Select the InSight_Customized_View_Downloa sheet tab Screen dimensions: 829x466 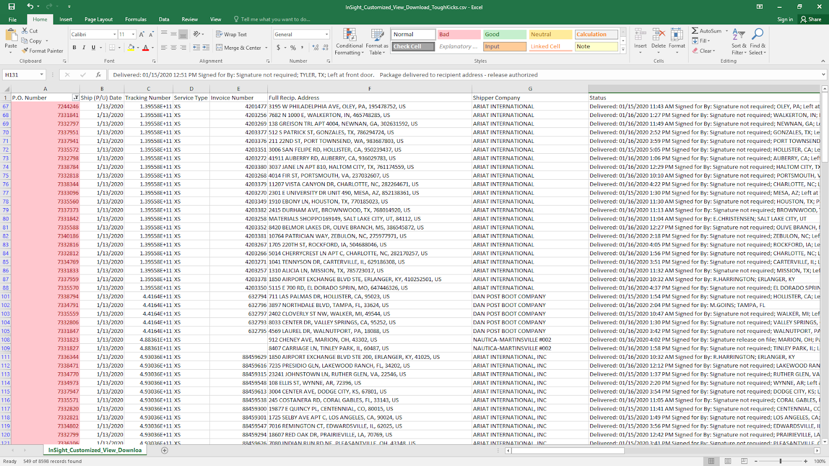point(95,450)
